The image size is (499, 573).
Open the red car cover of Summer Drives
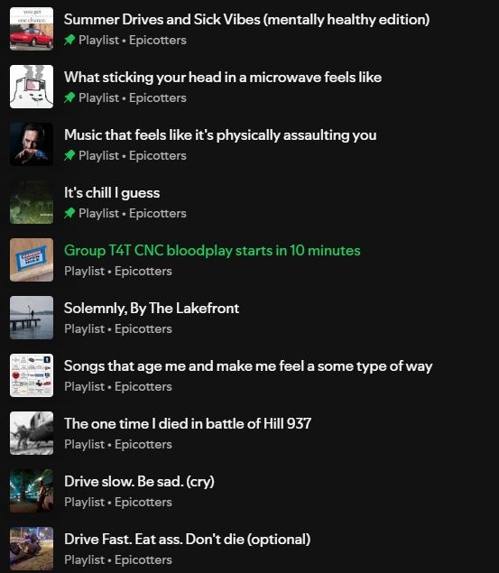click(32, 29)
